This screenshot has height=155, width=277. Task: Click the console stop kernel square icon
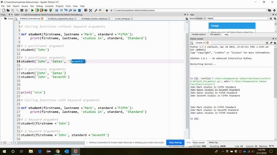point(267,43)
